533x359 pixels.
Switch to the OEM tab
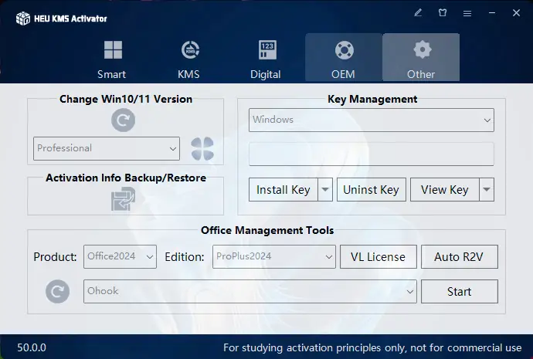pos(344,58)
